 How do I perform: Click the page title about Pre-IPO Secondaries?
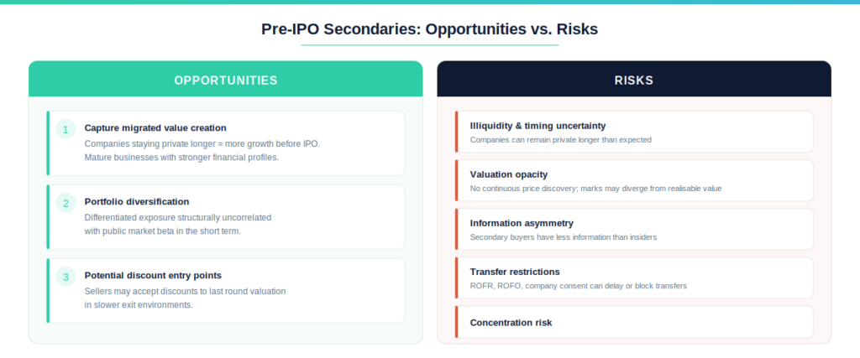429,29
